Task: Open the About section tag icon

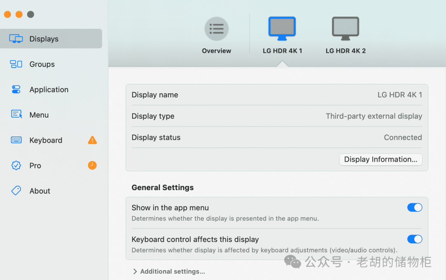Action: point(16,191)
